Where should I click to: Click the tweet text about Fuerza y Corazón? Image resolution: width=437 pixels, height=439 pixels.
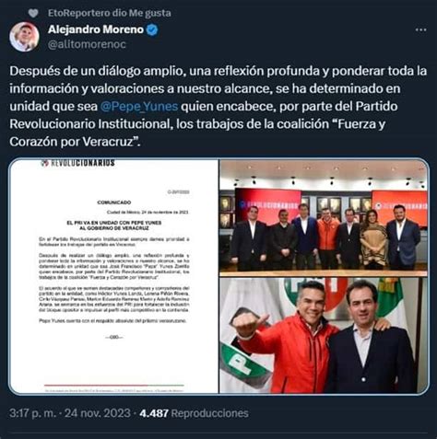[x=218, y=106]
